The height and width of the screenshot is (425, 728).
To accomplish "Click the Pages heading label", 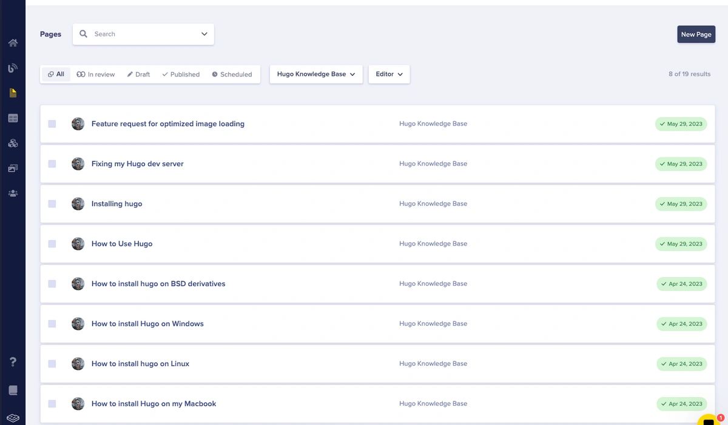I will pos(50,34).
